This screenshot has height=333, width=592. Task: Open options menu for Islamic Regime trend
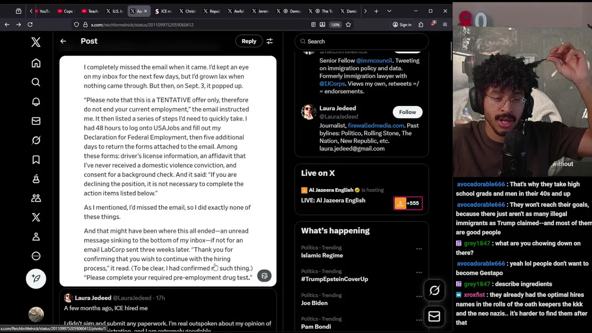[419, 249]
